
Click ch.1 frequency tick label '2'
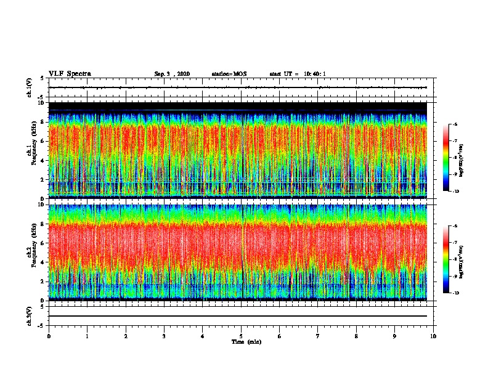tap(43, 180)
